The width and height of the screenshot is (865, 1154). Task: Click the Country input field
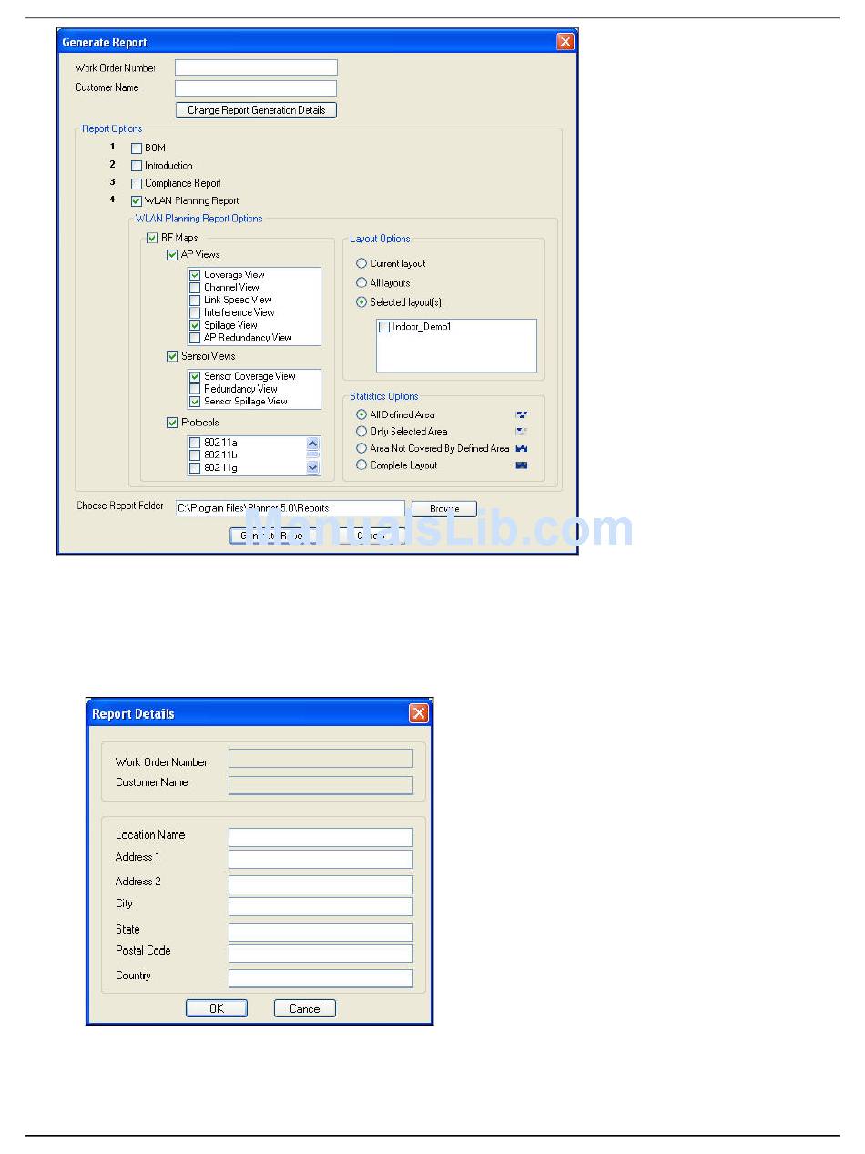pos(321,978)
